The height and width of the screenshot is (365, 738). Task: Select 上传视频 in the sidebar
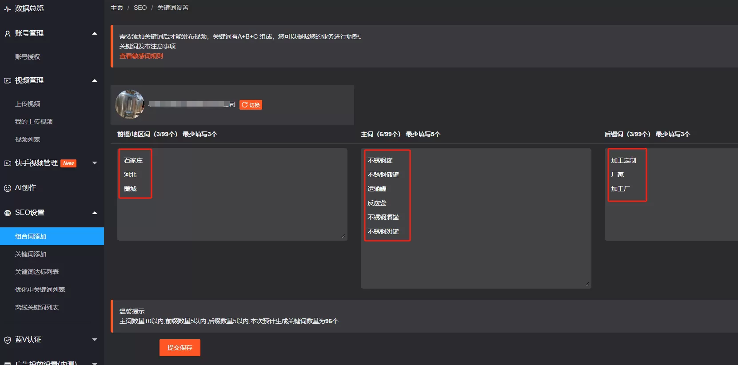pyautogui.click(x=28, y=104)
